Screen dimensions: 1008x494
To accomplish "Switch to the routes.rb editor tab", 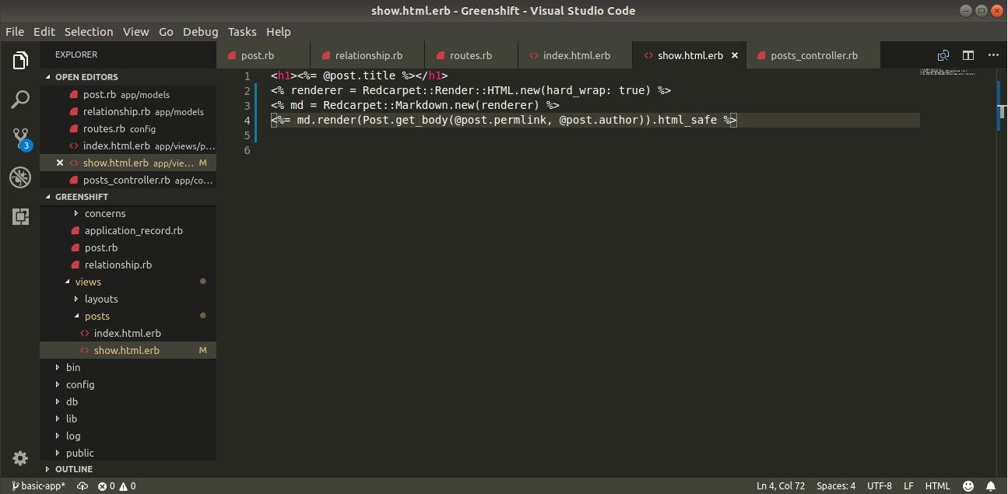I will coord(471,55).
